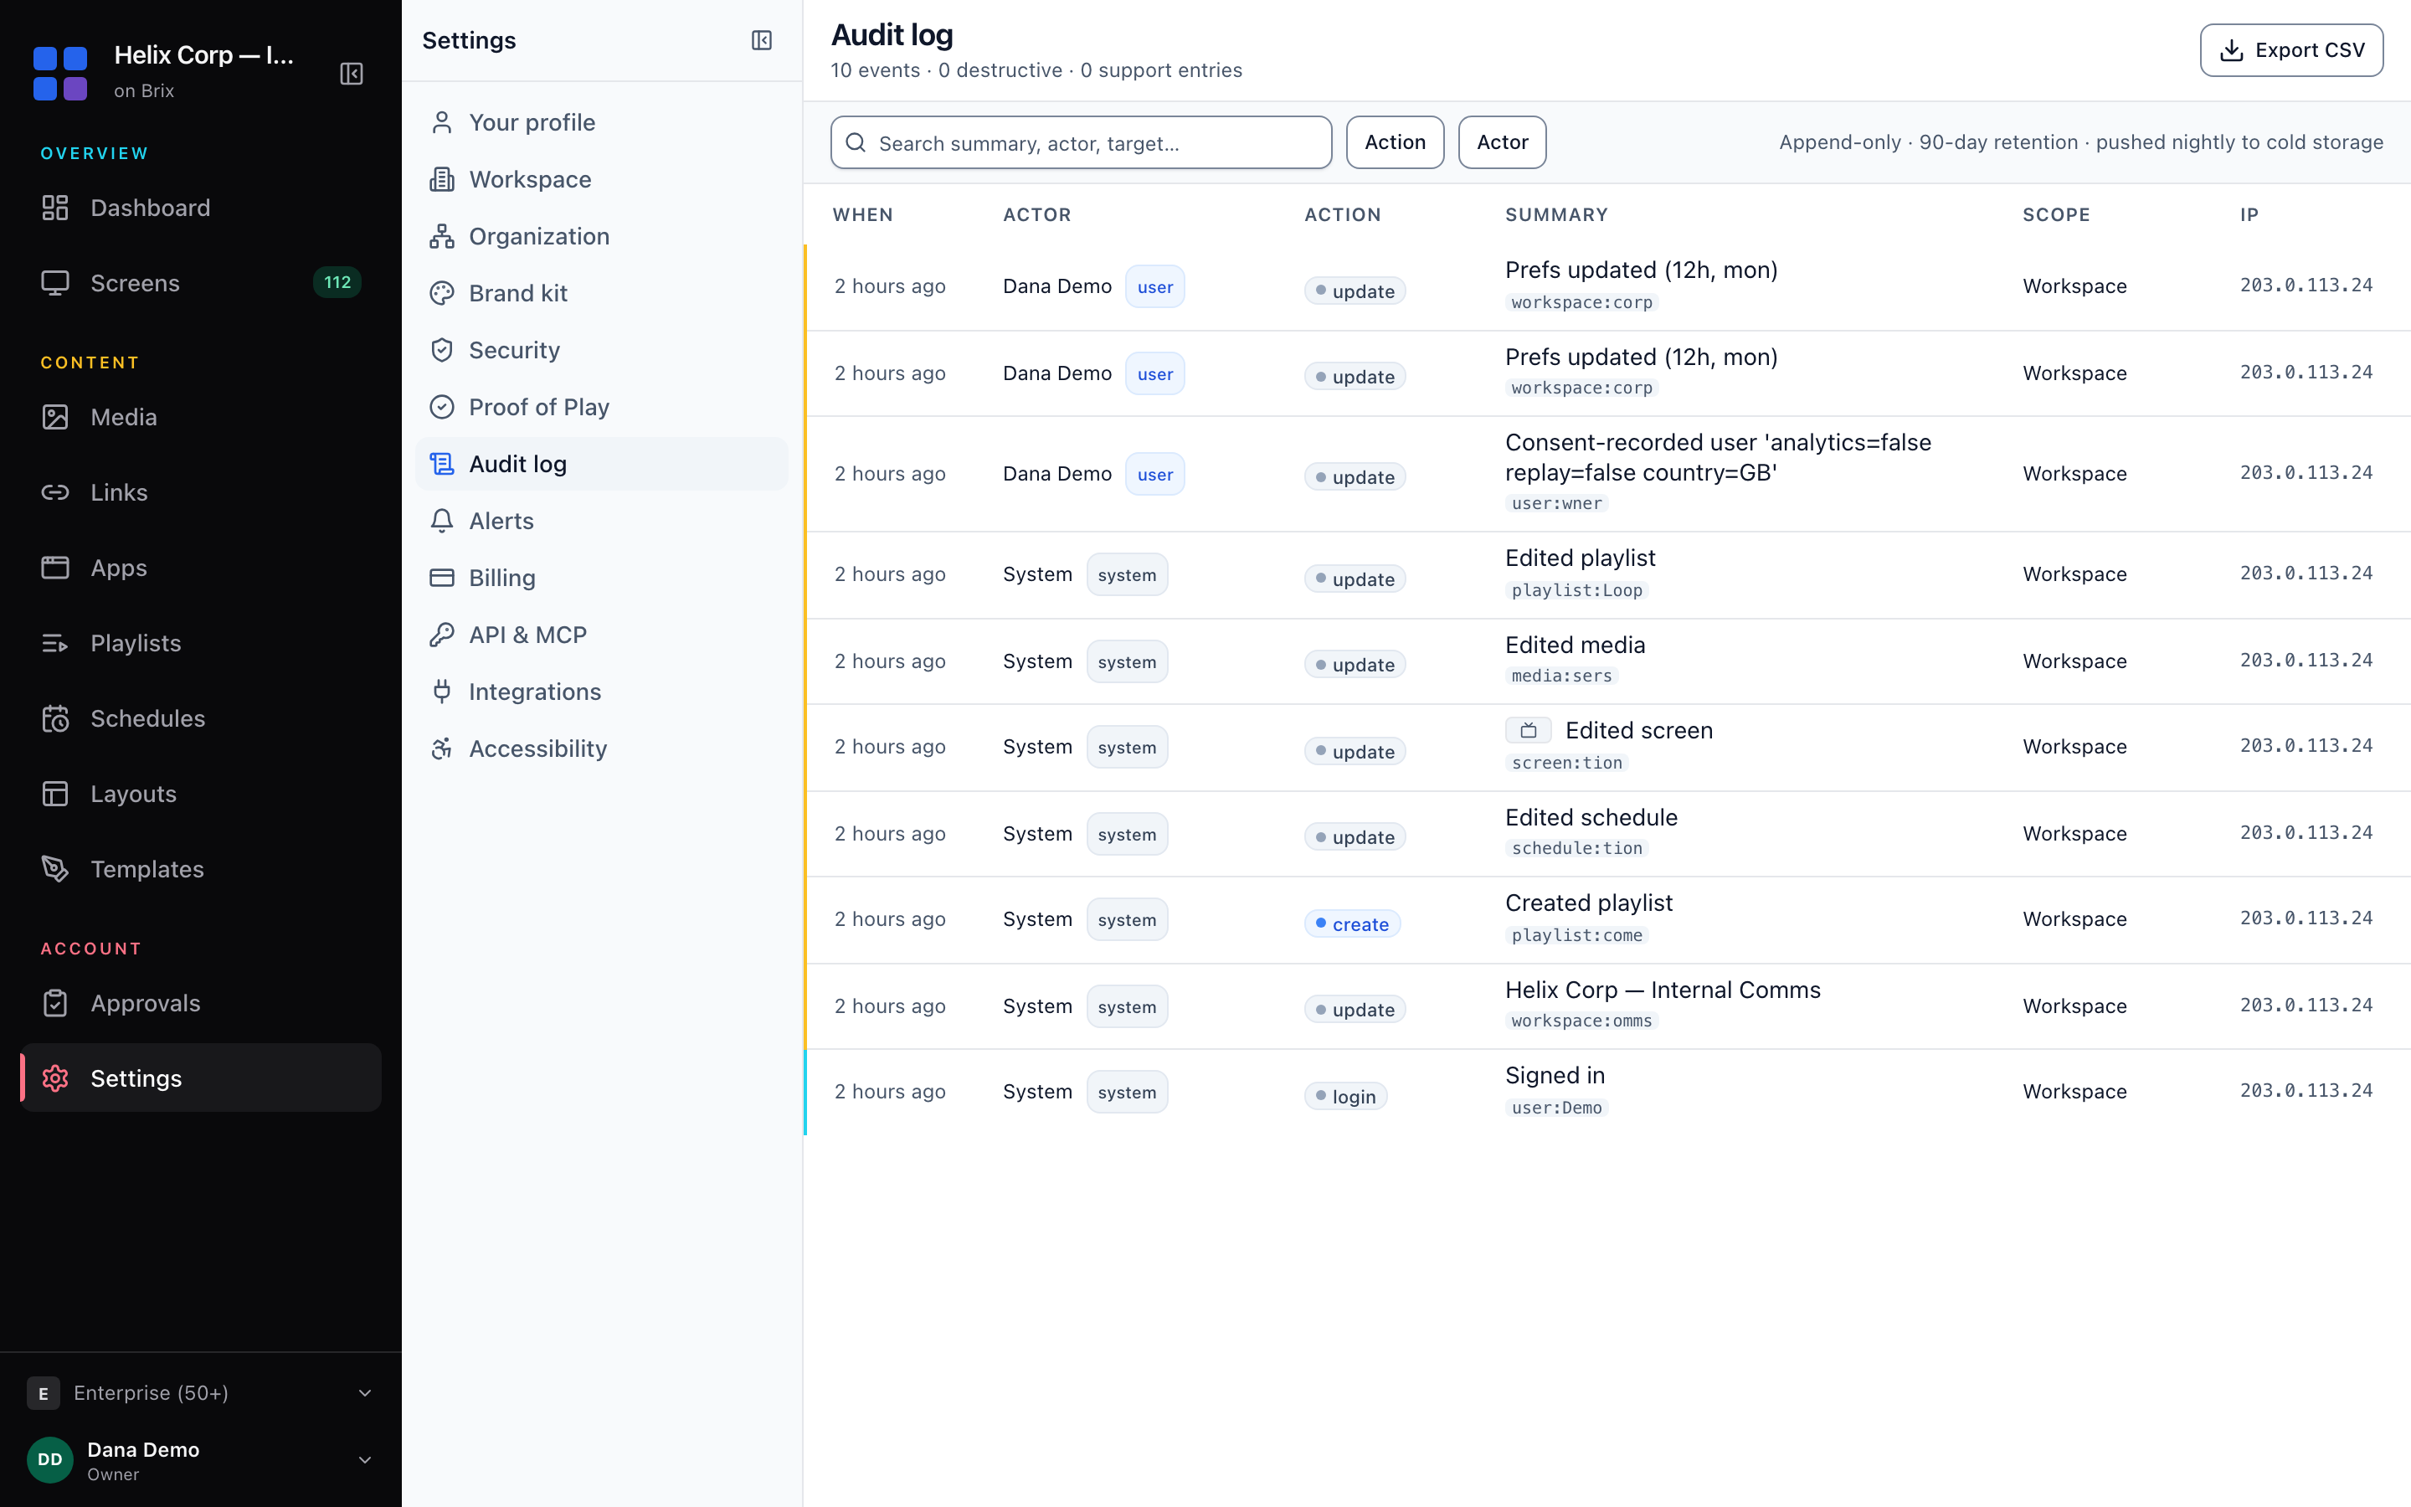The image size is (2411, 1507).
Task: Open the Action filter dropdown
Action: (x=1395, y=142)
